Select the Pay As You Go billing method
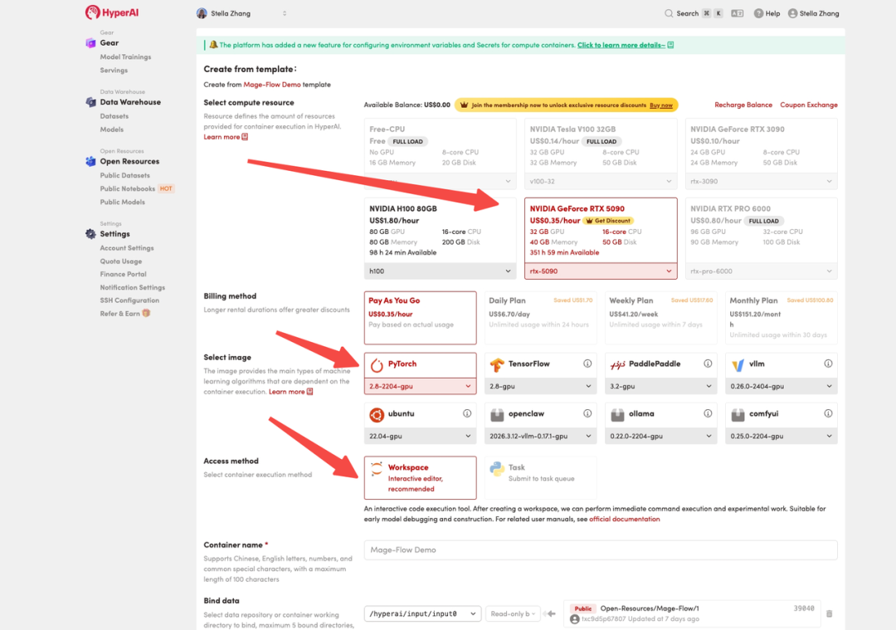This screenshot has width=896, height=630. tap(420, 318)
